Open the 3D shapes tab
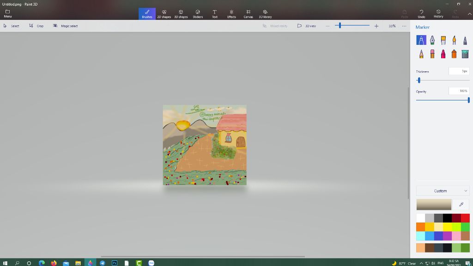Screen dimensions: 473x266 click(x=181, y=14)
